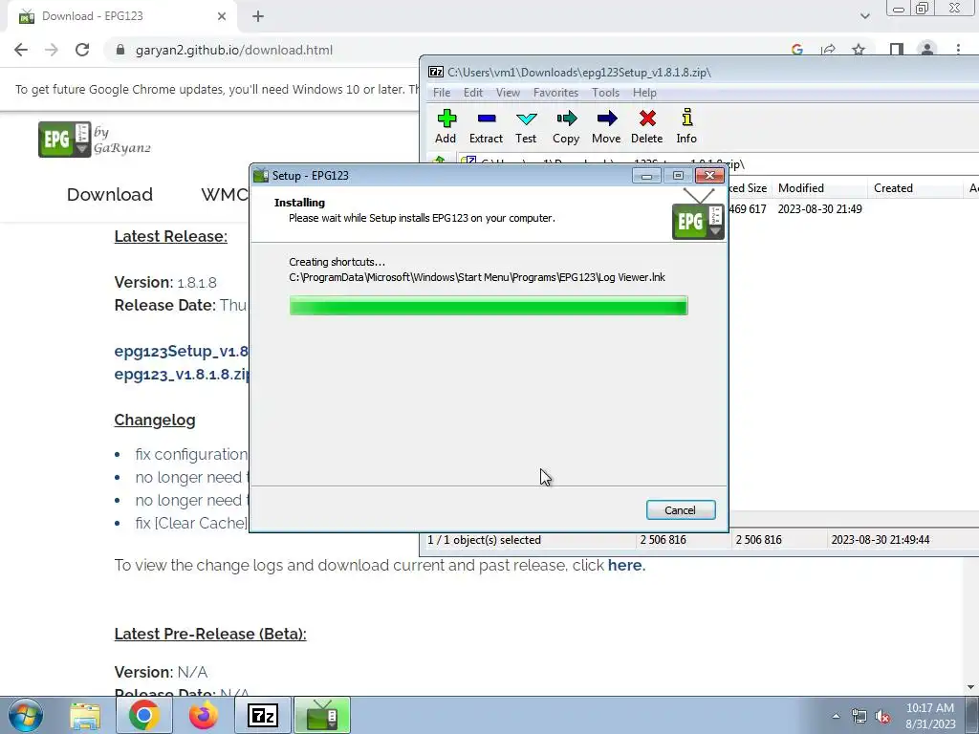Switch to Chrome in taskbar
This screenshot has width=979, height=734.
tap(143, 715)
